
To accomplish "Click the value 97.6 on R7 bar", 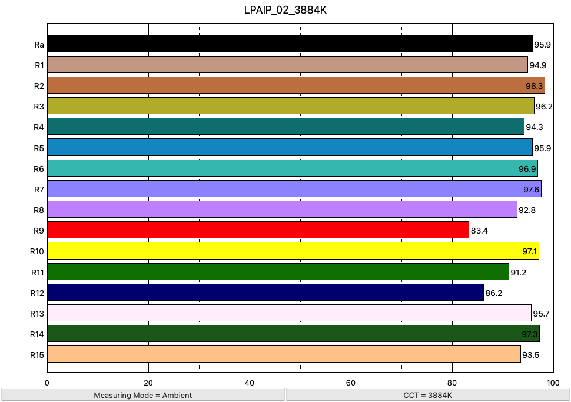I will [532, 190].
